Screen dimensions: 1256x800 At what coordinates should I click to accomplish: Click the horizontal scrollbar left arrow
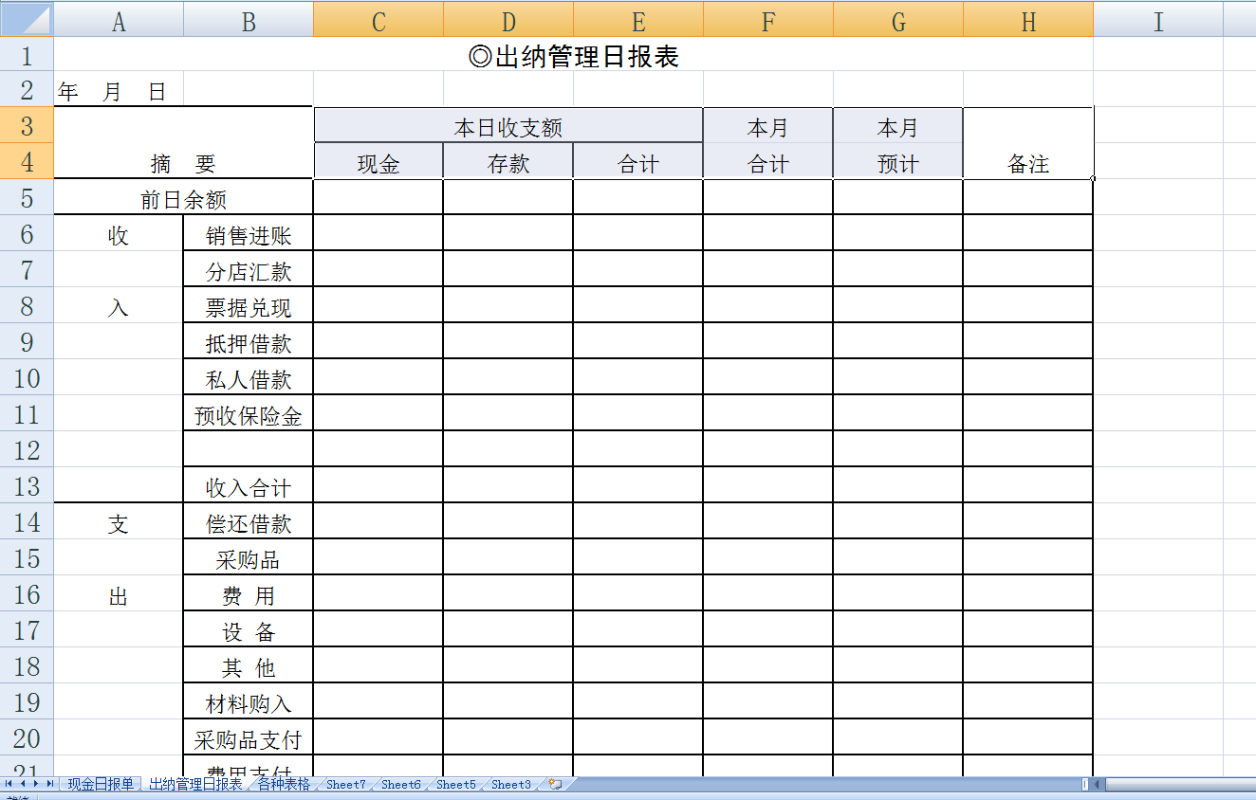(1098, 784)
